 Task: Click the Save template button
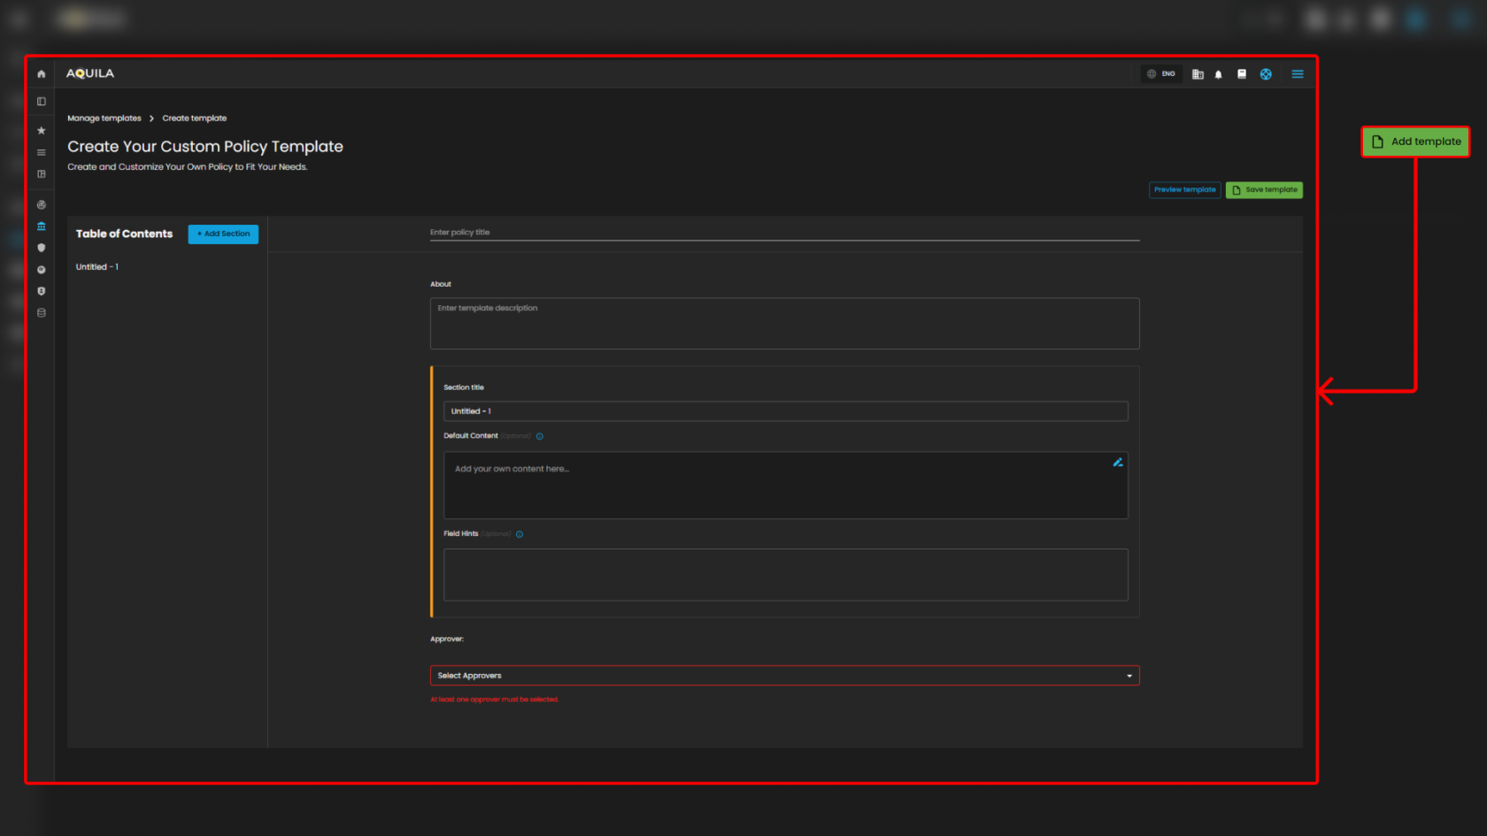tap(1264, 190)
